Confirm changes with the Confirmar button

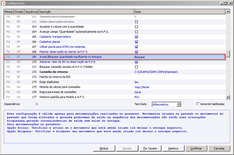point(196,149)
